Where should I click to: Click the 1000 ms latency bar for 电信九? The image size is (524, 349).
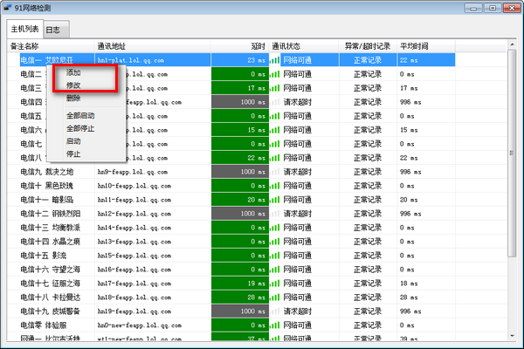[239, 172]
